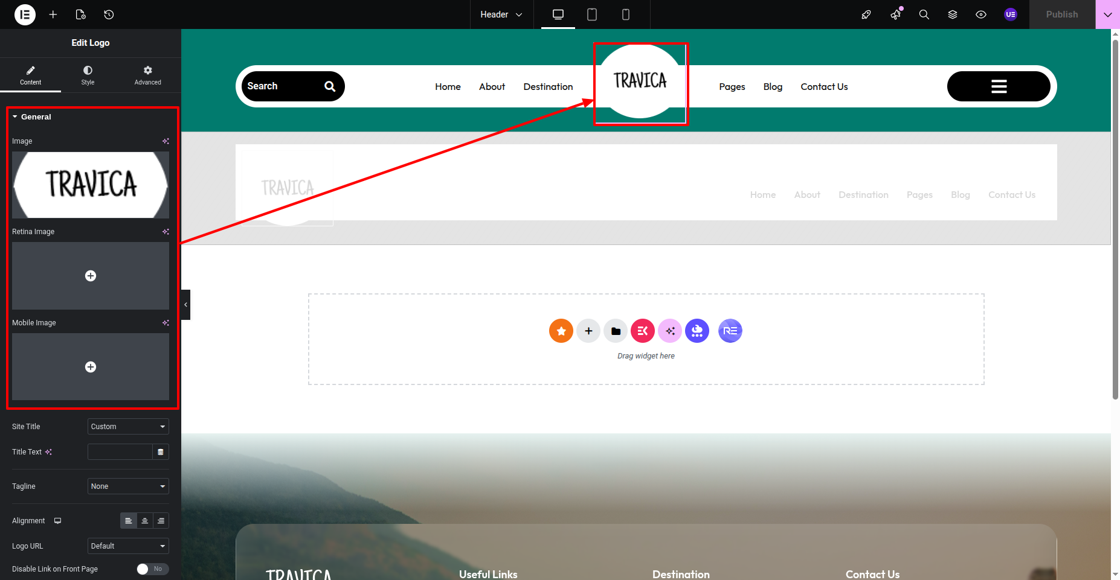
Task: Click the Elementor logo menu icon
Action: [25, 14]
